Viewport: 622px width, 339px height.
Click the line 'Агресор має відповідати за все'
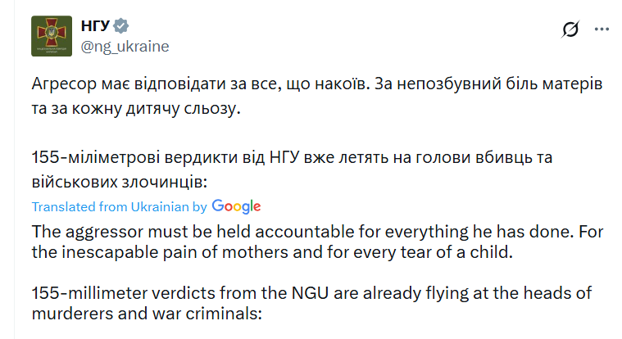click(x=317, y=84)
